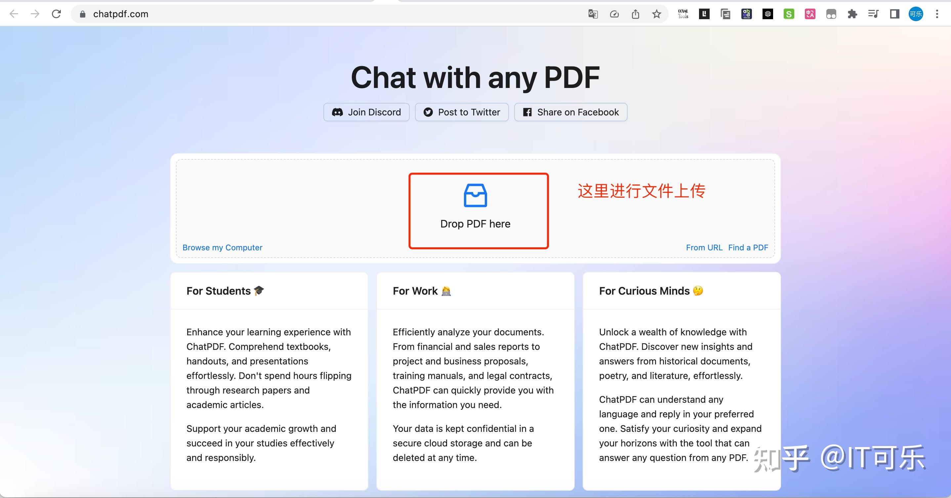Click the Find a PDF link
This screenshot has width=951, height=498.
(748, 247)
